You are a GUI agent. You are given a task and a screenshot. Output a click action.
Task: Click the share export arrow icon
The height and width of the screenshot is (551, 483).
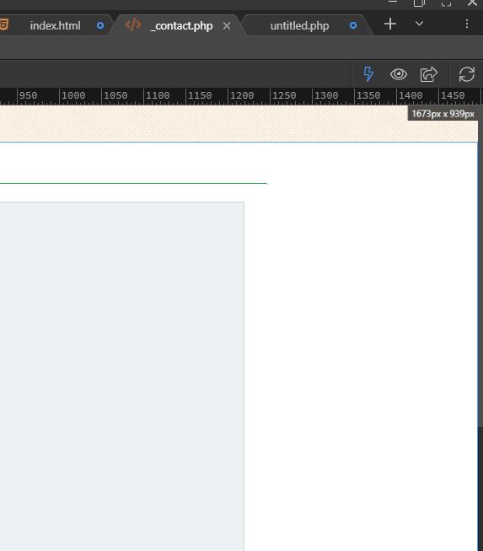428,74
